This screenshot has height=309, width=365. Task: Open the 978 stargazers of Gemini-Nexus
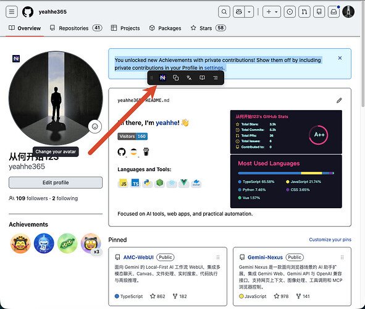point(281,296)
